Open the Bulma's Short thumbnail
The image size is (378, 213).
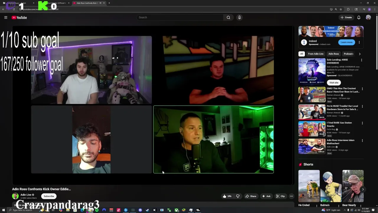point(331,186)
